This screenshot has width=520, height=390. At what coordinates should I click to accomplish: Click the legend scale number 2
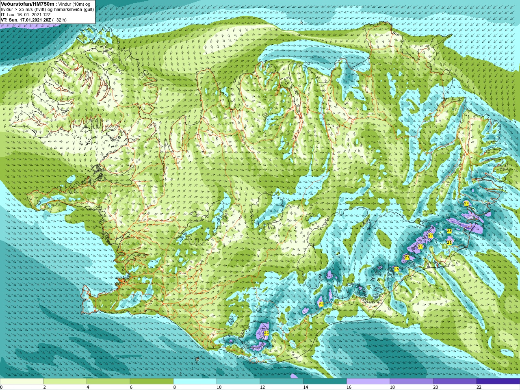pyautogui.click(x=45, y=387)
